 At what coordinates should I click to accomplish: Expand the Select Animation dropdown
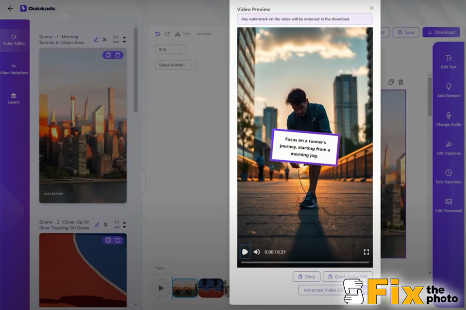click(176, 65)
